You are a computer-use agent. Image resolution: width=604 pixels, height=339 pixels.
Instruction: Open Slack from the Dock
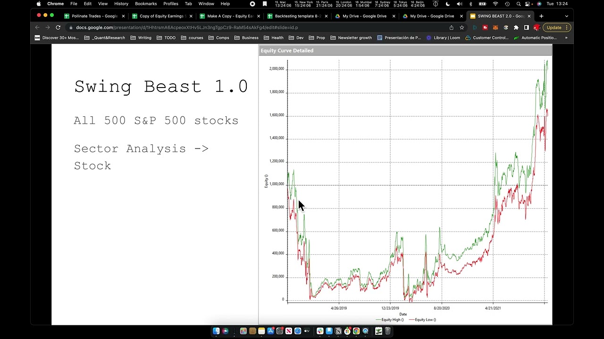point(320,331)
